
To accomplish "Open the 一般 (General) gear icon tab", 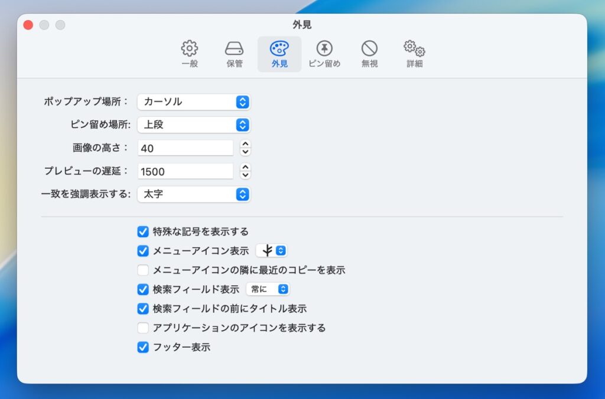I will tap(190, 54).
